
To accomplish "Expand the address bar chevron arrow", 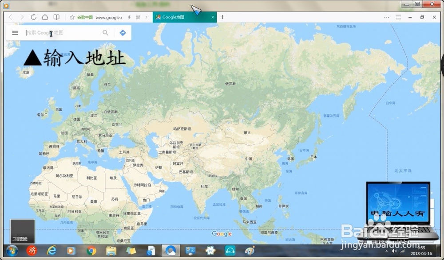I will tap(147, 18).
